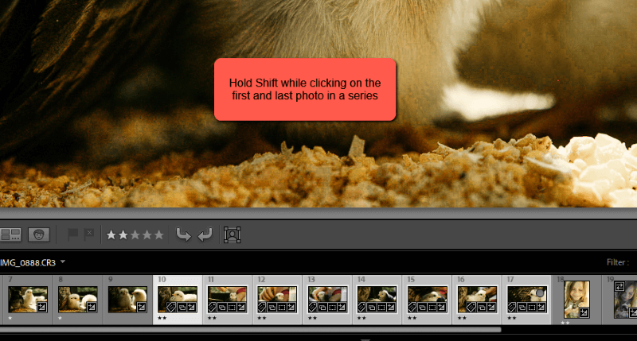Switch to Survey view in the toolbar
This screenshot has height=341, width=637.
(10, 234)
